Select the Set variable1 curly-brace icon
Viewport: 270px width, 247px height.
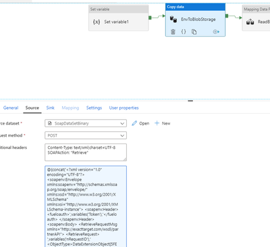tap(97, 22)
